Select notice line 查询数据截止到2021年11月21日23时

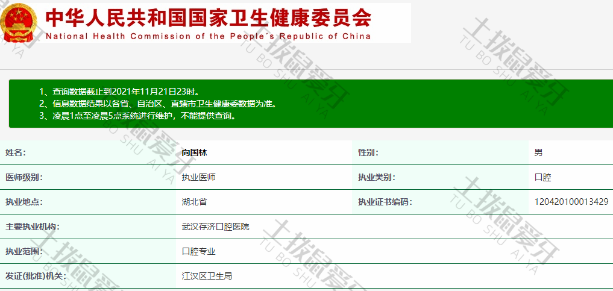(x=119, y=92)
